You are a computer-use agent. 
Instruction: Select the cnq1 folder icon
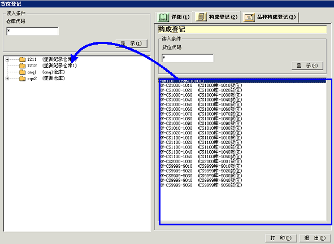point(23,72)
